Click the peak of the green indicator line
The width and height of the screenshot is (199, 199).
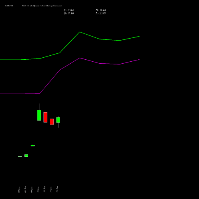tap(80, 32)
